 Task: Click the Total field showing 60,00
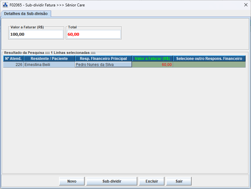tap(94, 34)
